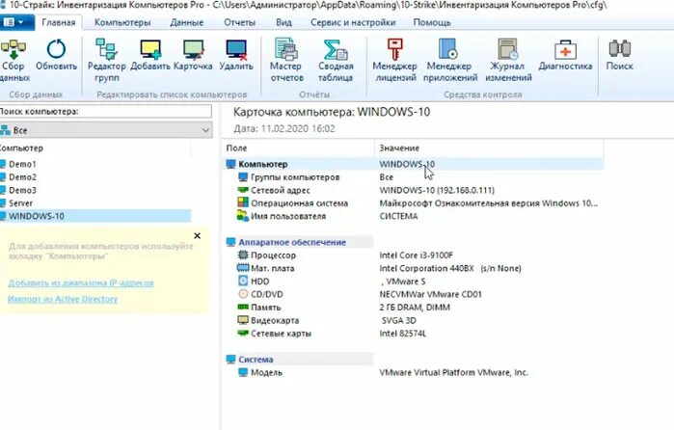Open Менеджер лицензий
The height and width of the screenshot is (430, 674).
[x=395, y=60]
